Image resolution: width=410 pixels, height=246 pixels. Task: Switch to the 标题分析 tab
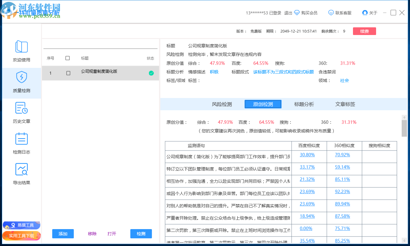(x=304, y=104)
